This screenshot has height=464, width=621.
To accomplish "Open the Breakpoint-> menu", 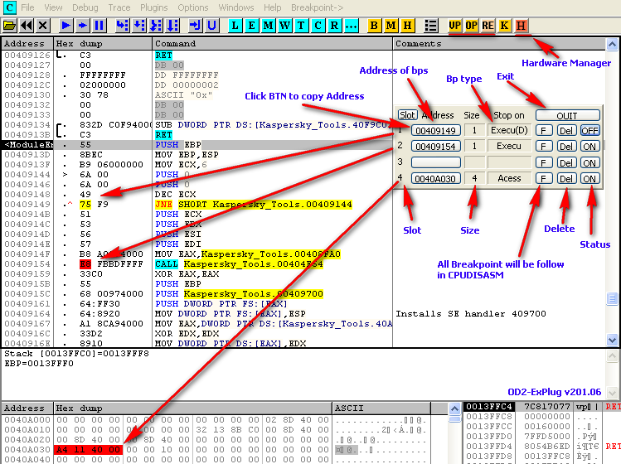I will coord(318,7).
